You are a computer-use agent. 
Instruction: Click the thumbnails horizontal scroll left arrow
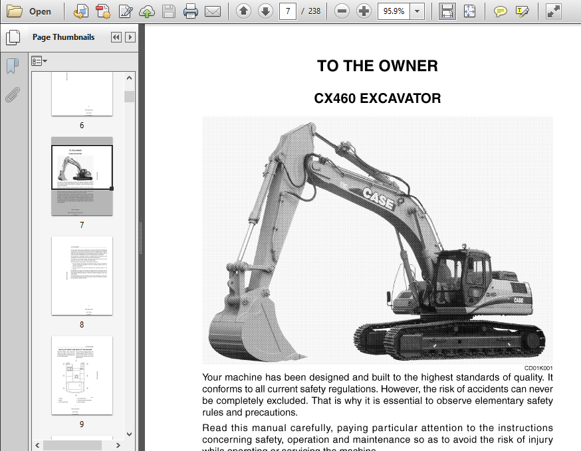(x=37, y=445)
